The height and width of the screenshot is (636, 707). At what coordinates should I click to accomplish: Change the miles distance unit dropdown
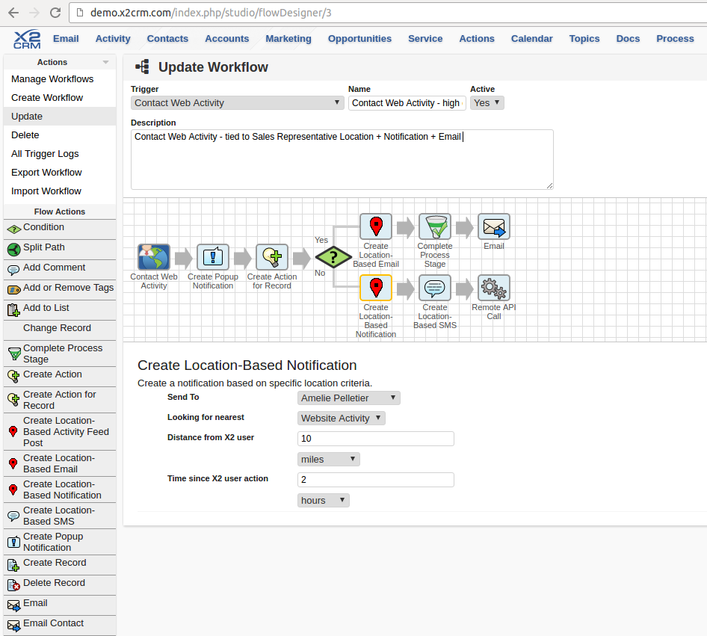click(x=329, y=459)
